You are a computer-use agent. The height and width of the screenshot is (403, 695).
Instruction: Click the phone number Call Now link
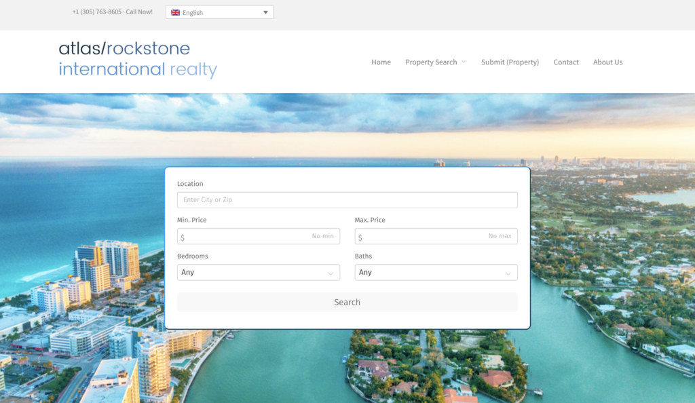tap(112, 12)
